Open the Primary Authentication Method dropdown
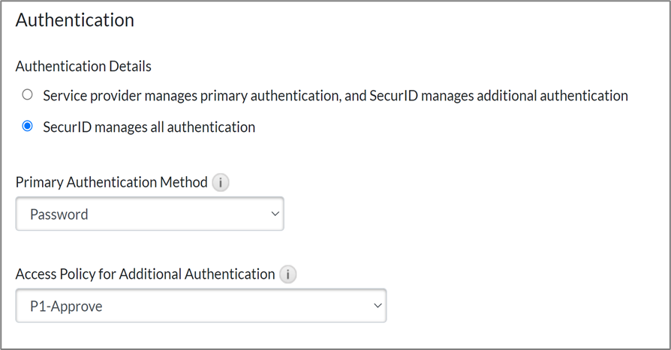The height and width of the screenshot is (350, 671). (149, 214)
